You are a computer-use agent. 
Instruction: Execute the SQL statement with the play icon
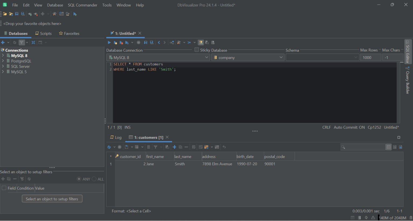pos(109,42)
